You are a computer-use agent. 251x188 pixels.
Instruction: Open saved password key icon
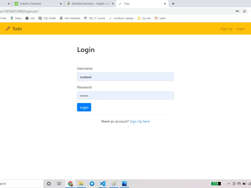click(x=237, y=11)
